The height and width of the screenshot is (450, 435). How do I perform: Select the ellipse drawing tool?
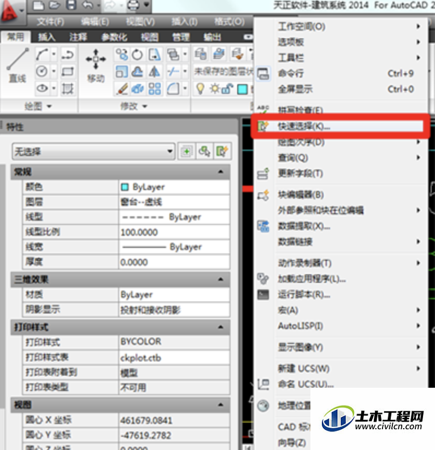(x=42, y=88)
